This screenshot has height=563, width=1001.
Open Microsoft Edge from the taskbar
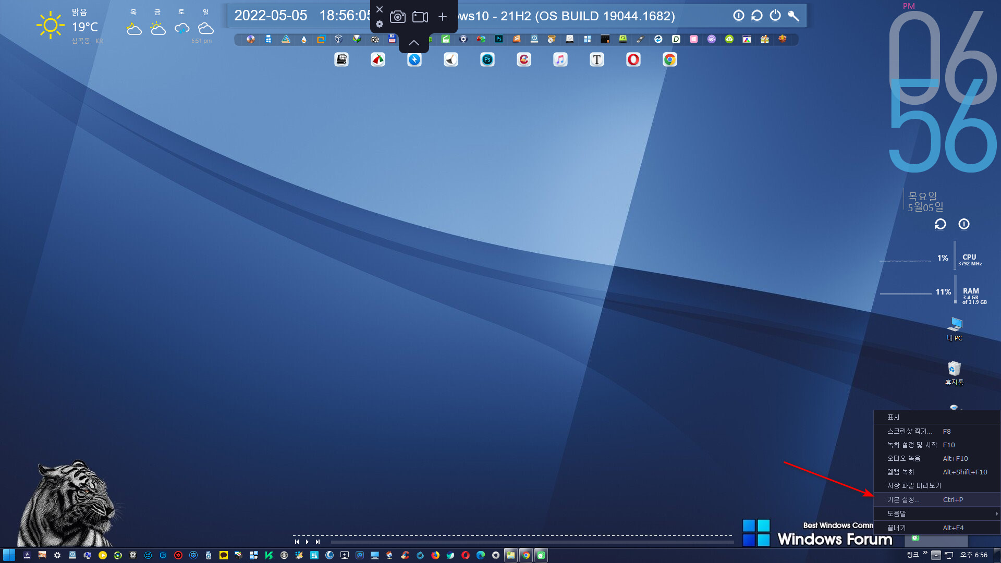481,555
